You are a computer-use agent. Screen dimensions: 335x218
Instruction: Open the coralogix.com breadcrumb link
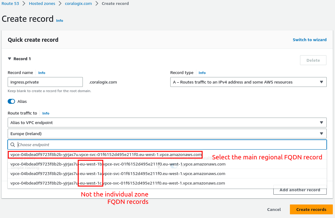point(78,4)
